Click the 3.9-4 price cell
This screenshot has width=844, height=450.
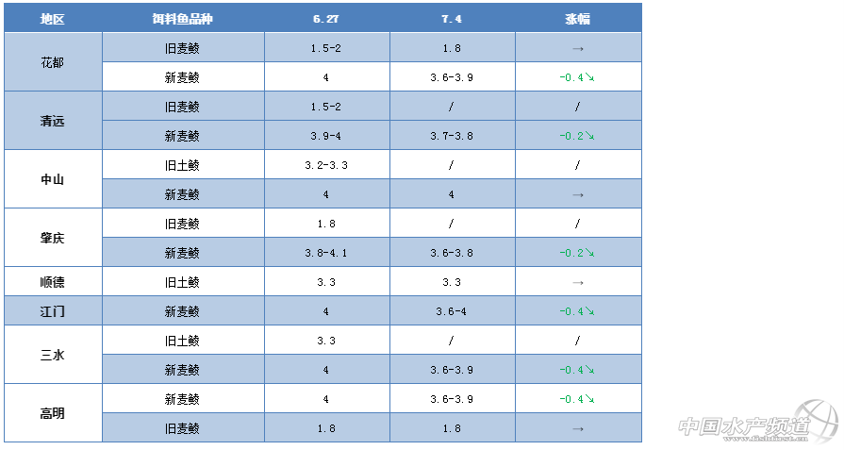pyautogui.click(x=326, y=136)
